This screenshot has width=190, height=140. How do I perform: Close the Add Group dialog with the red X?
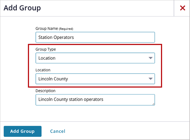pyautogui.click(x=182, y=8)
